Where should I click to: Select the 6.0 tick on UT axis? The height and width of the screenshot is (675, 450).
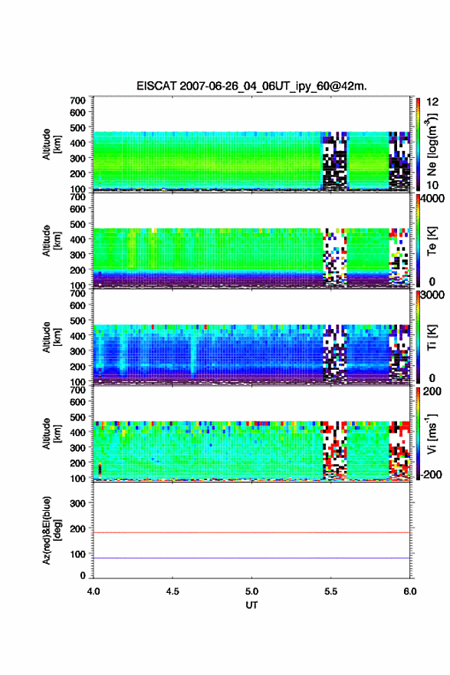pyautogui.click(x=410, y=591)
